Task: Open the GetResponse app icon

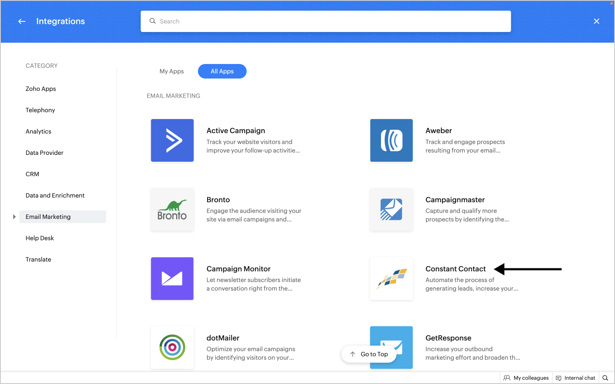Action: click(x=391, y=347)
